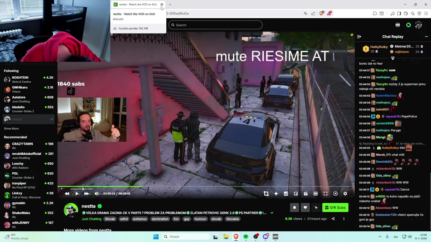Open VOD more options menu
Screen dimensions: 431x242
(x=344, y=219)
